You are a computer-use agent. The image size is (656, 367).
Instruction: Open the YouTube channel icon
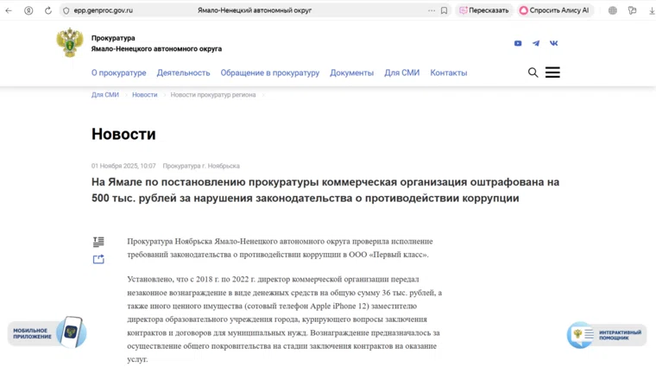click(x=518, y=43)
